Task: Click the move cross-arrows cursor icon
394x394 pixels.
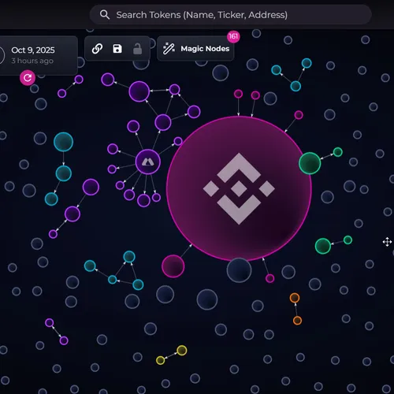Action: (x=387, y=242)
